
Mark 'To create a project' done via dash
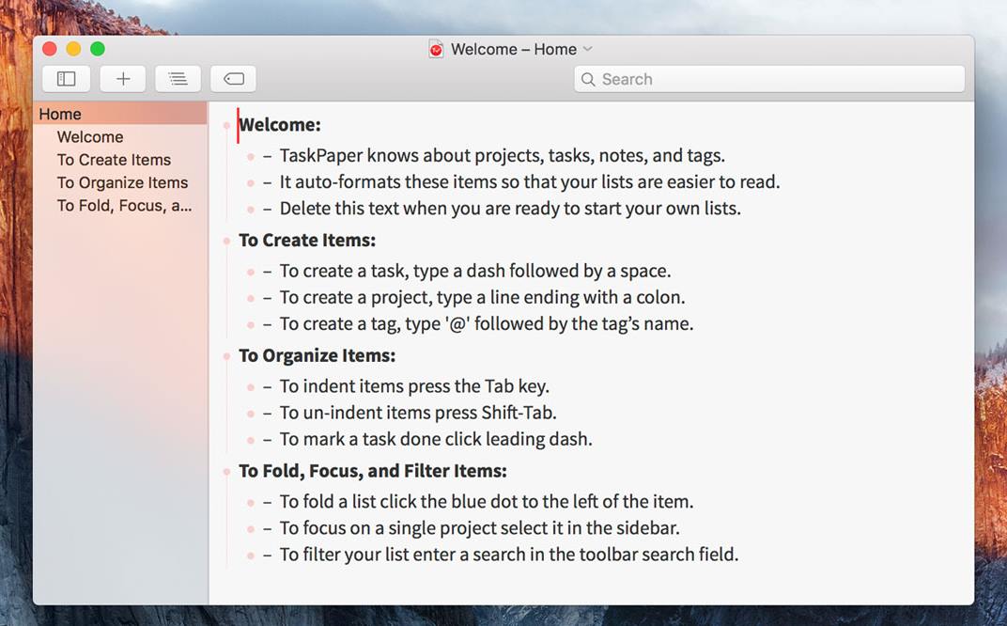267,298
